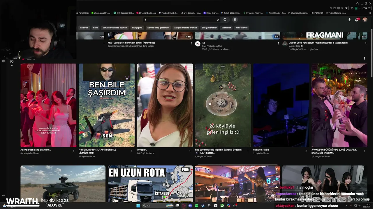Open the Live Console bookmark

click(191, 13)
